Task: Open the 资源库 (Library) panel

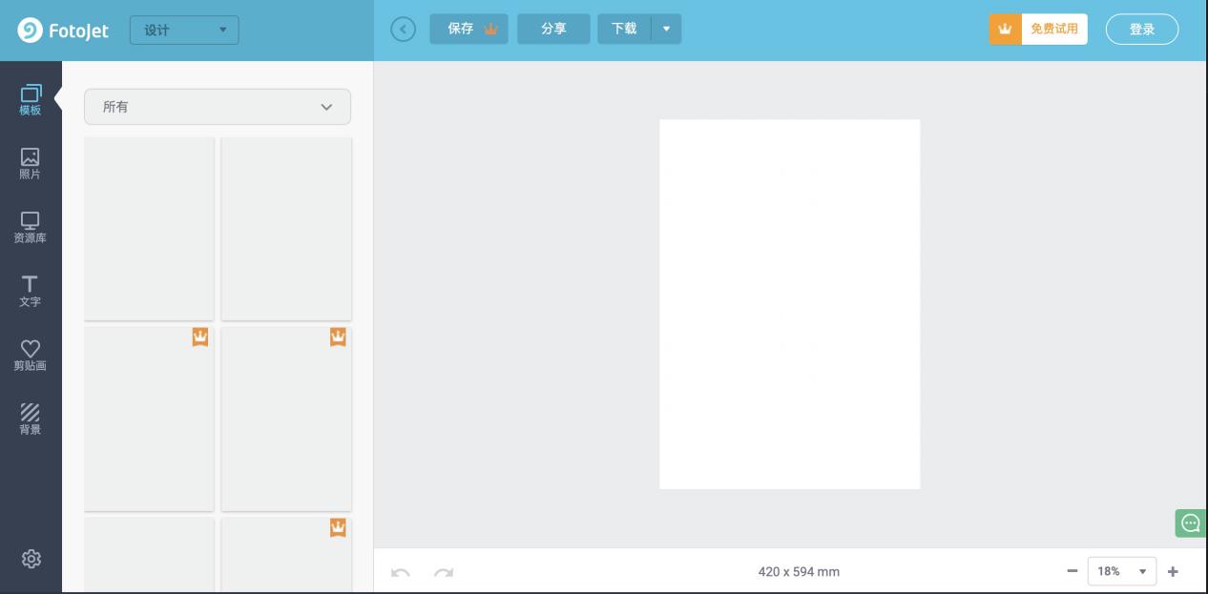Action: tap(31, 228)
